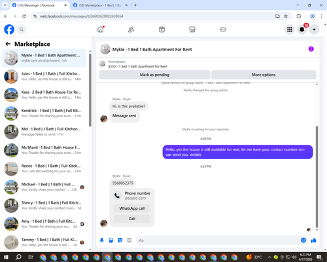Screen dimensions: 327x262
Task: Open Amy chat conversation
Action: point(44,224)
